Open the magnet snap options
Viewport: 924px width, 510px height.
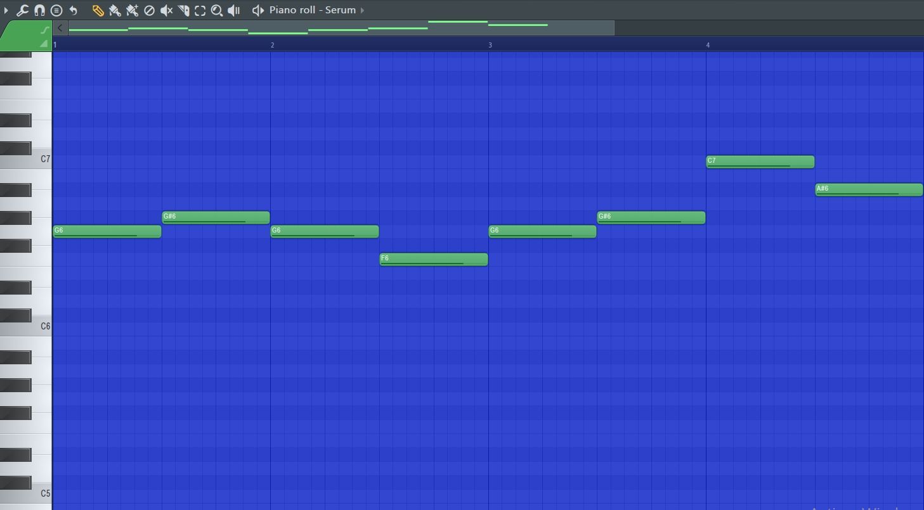pos(39,10)
